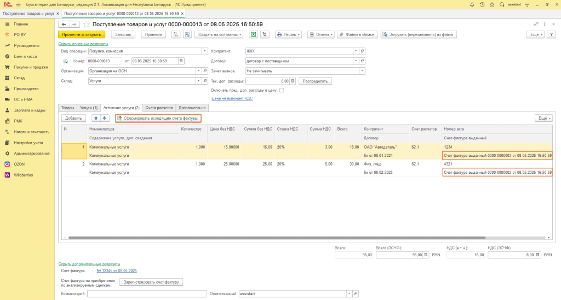Screen dimensions: 561x300
Task: Show Дт/Кт postings icon
Action: click(x=176, y=34)
